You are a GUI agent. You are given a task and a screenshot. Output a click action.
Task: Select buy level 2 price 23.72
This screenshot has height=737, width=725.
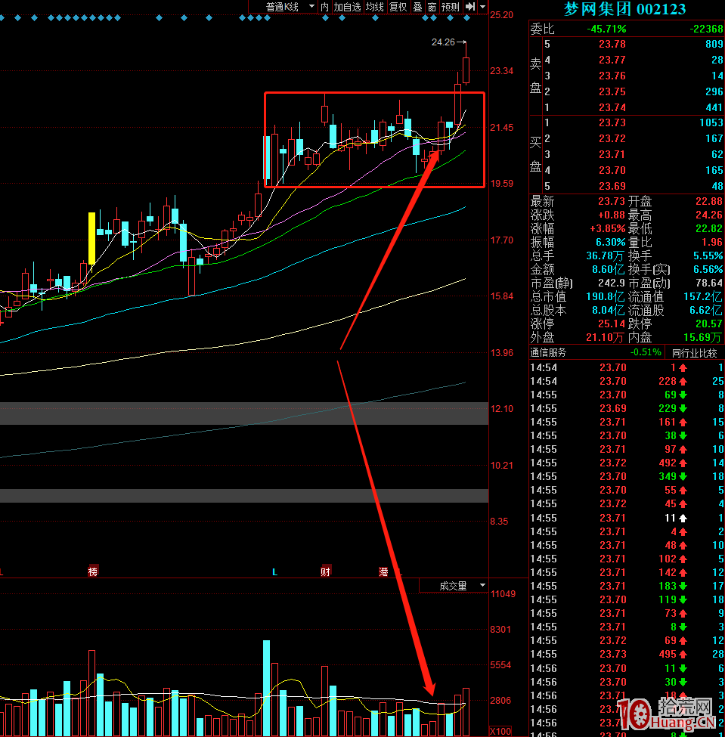pyautogui.click(x=612, y=138)
